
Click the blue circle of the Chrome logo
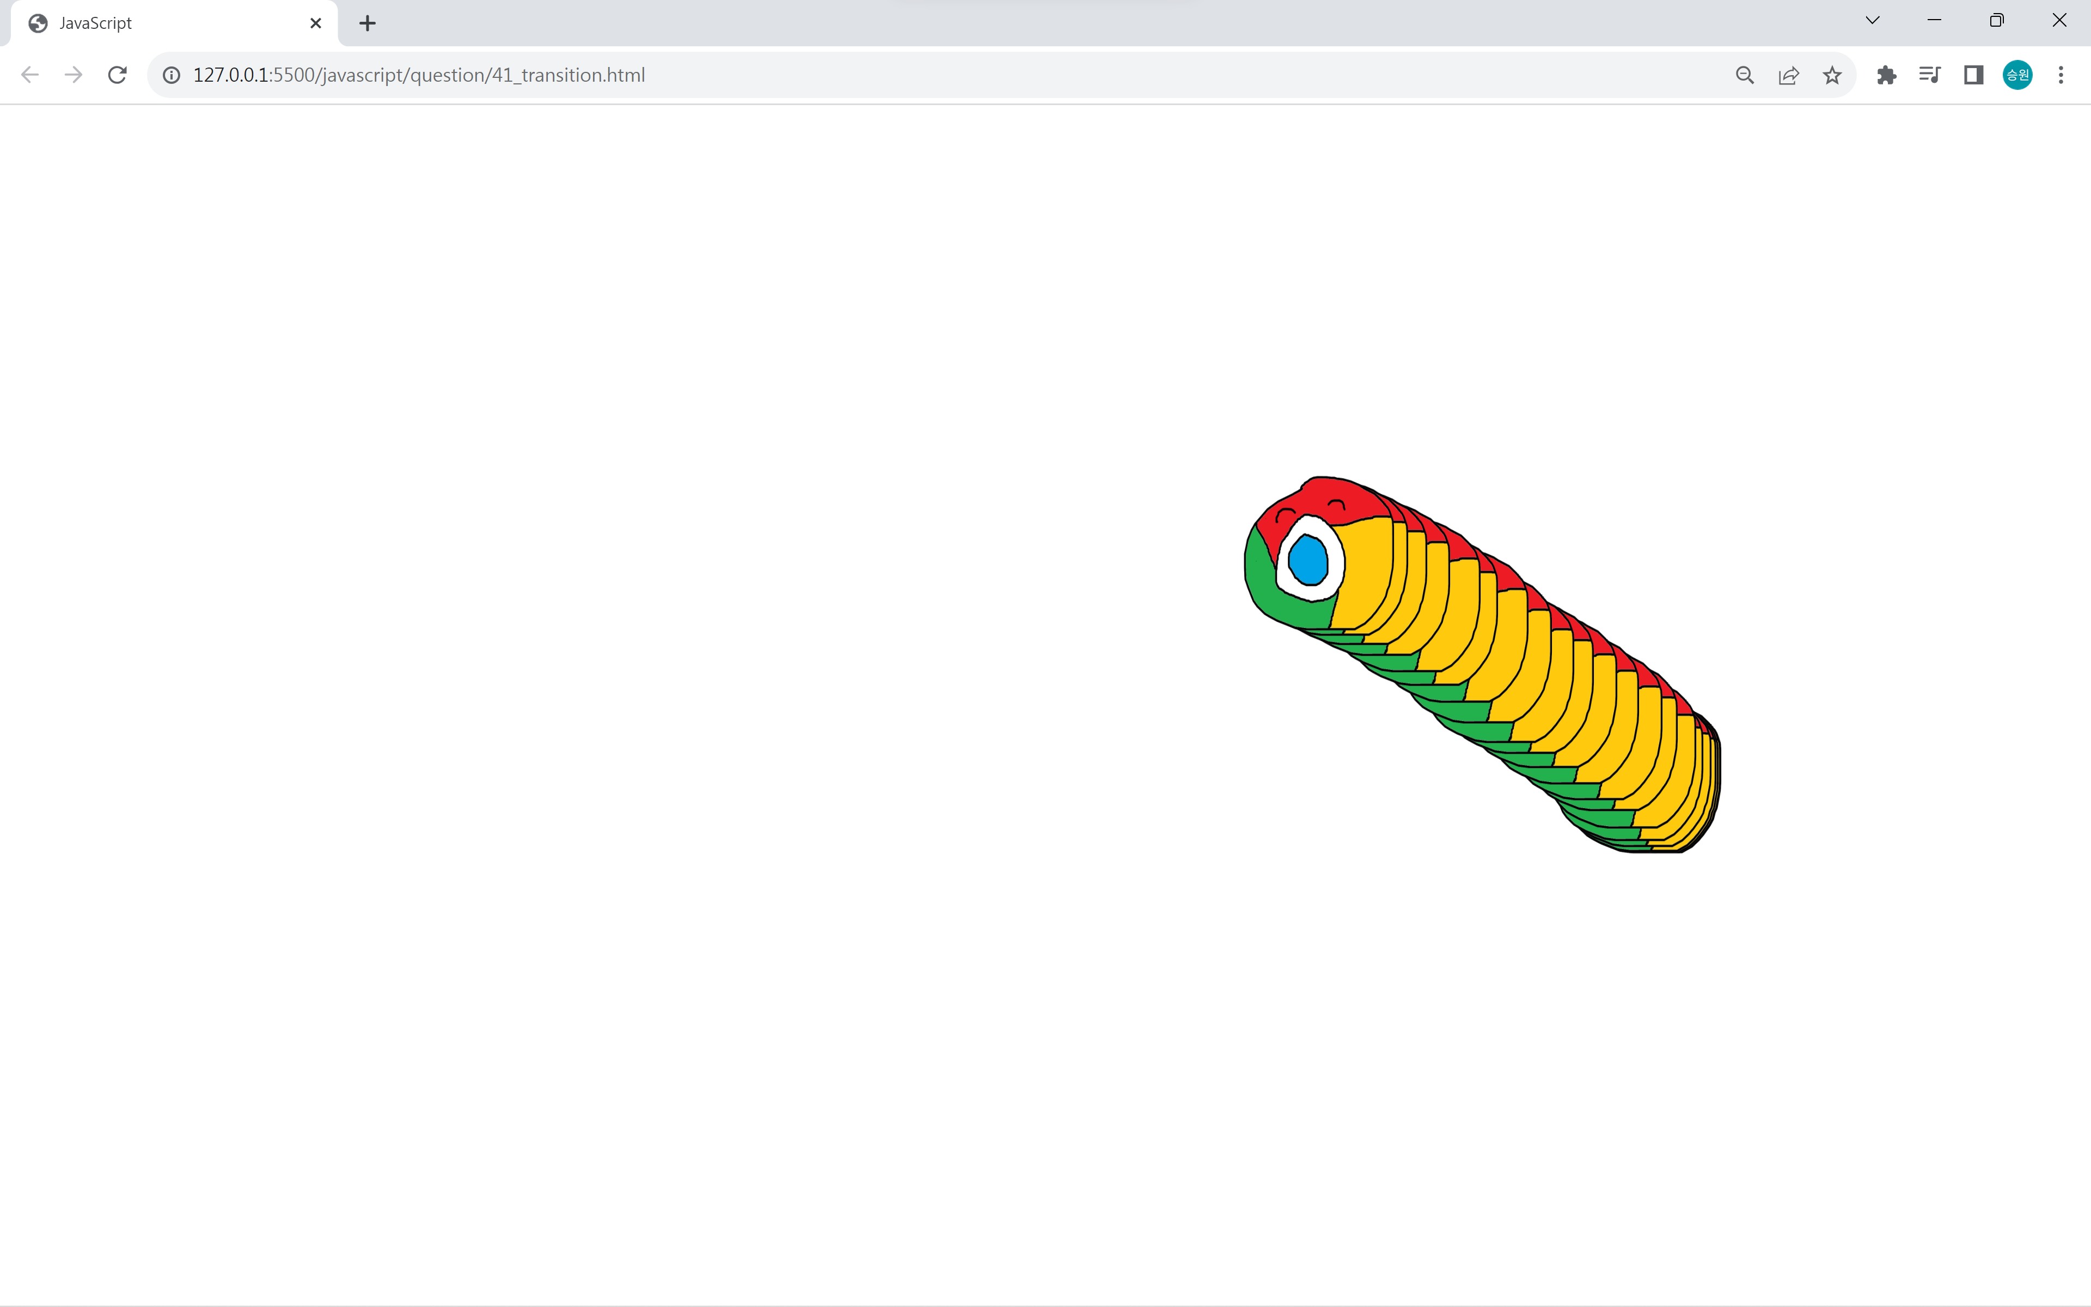1307,560
